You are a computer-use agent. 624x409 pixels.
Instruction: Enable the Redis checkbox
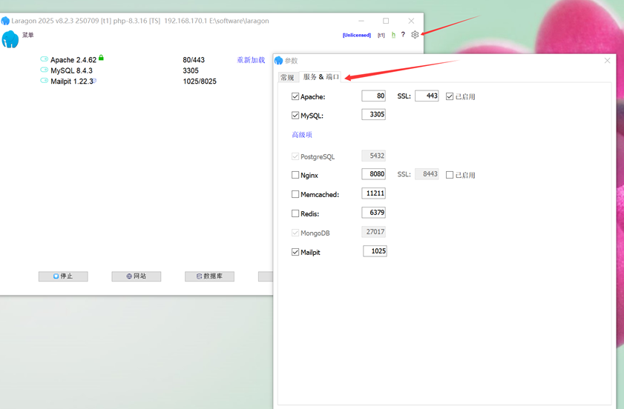point(295,213)
